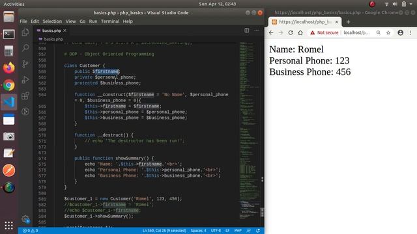
Task: Click the network icon in the top bar
Action: (386, 4)
